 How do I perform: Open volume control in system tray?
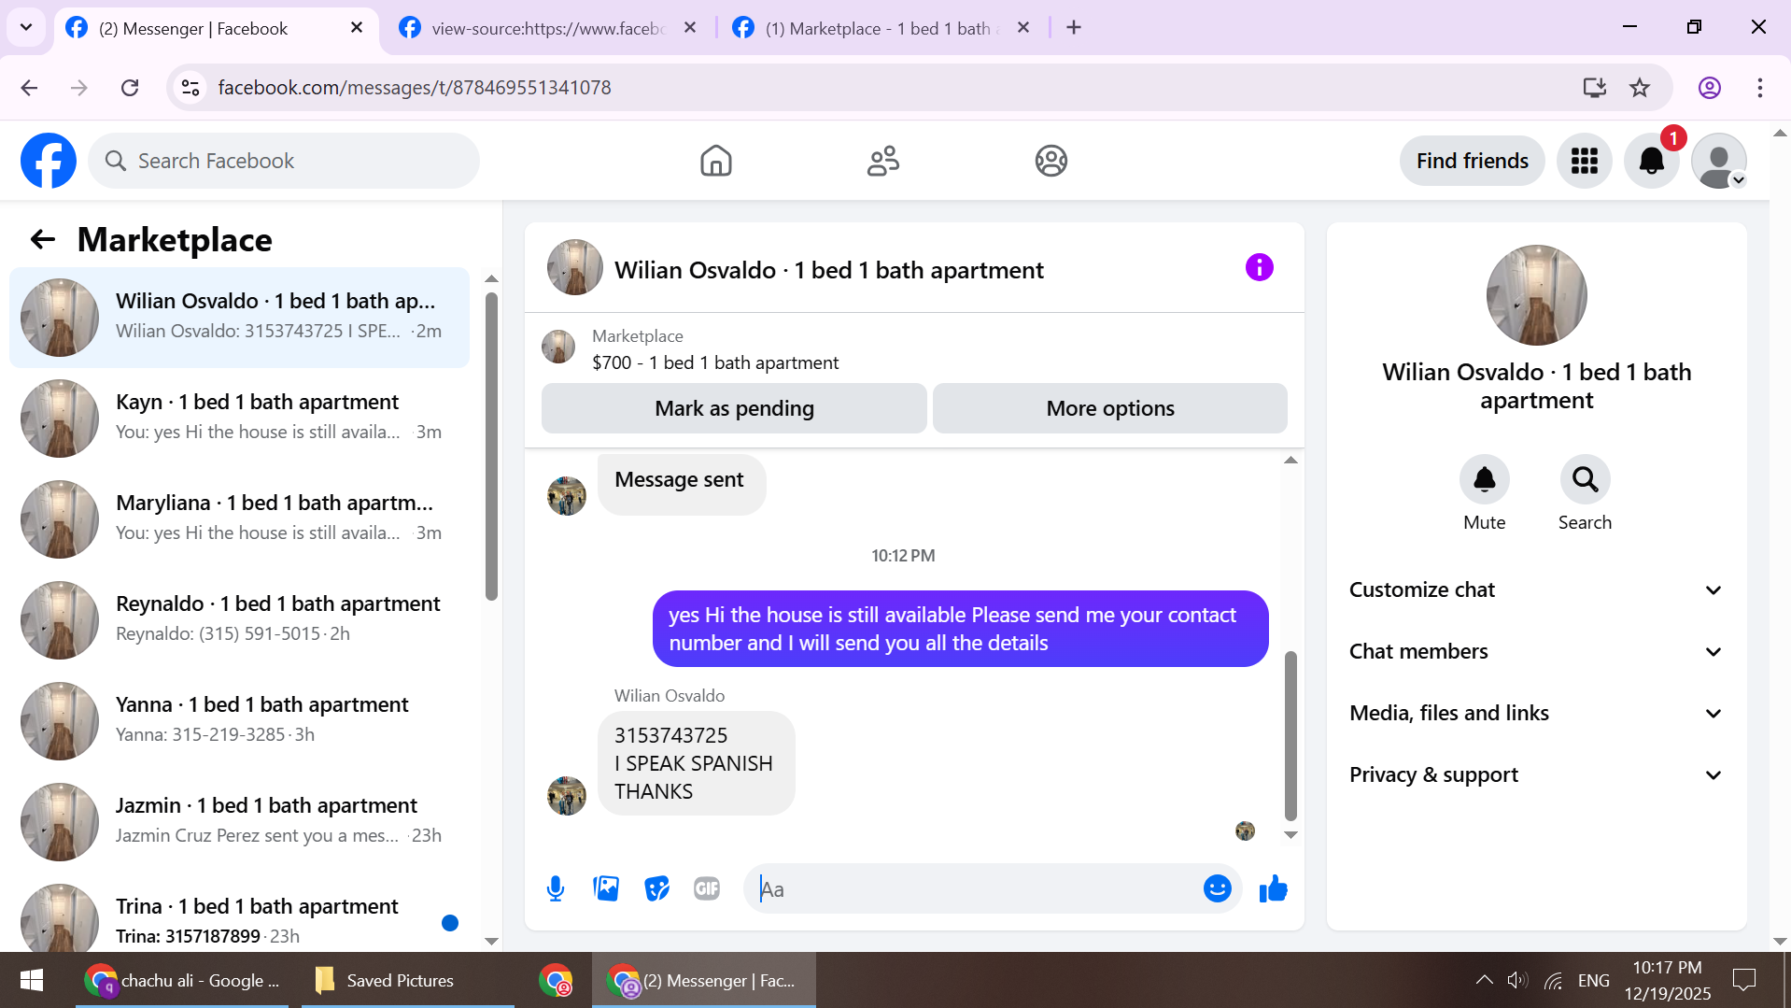1517,980
